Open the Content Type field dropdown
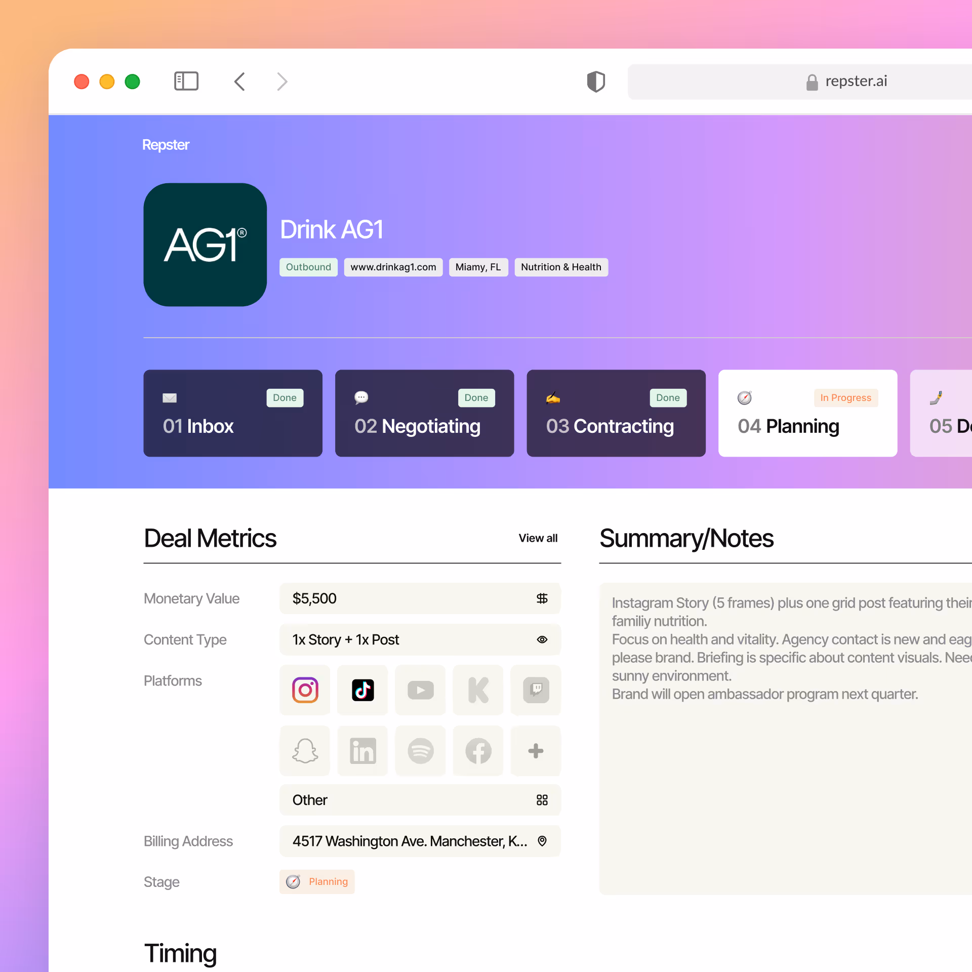The height and width of the screenshot is (972, 972). 420,639
